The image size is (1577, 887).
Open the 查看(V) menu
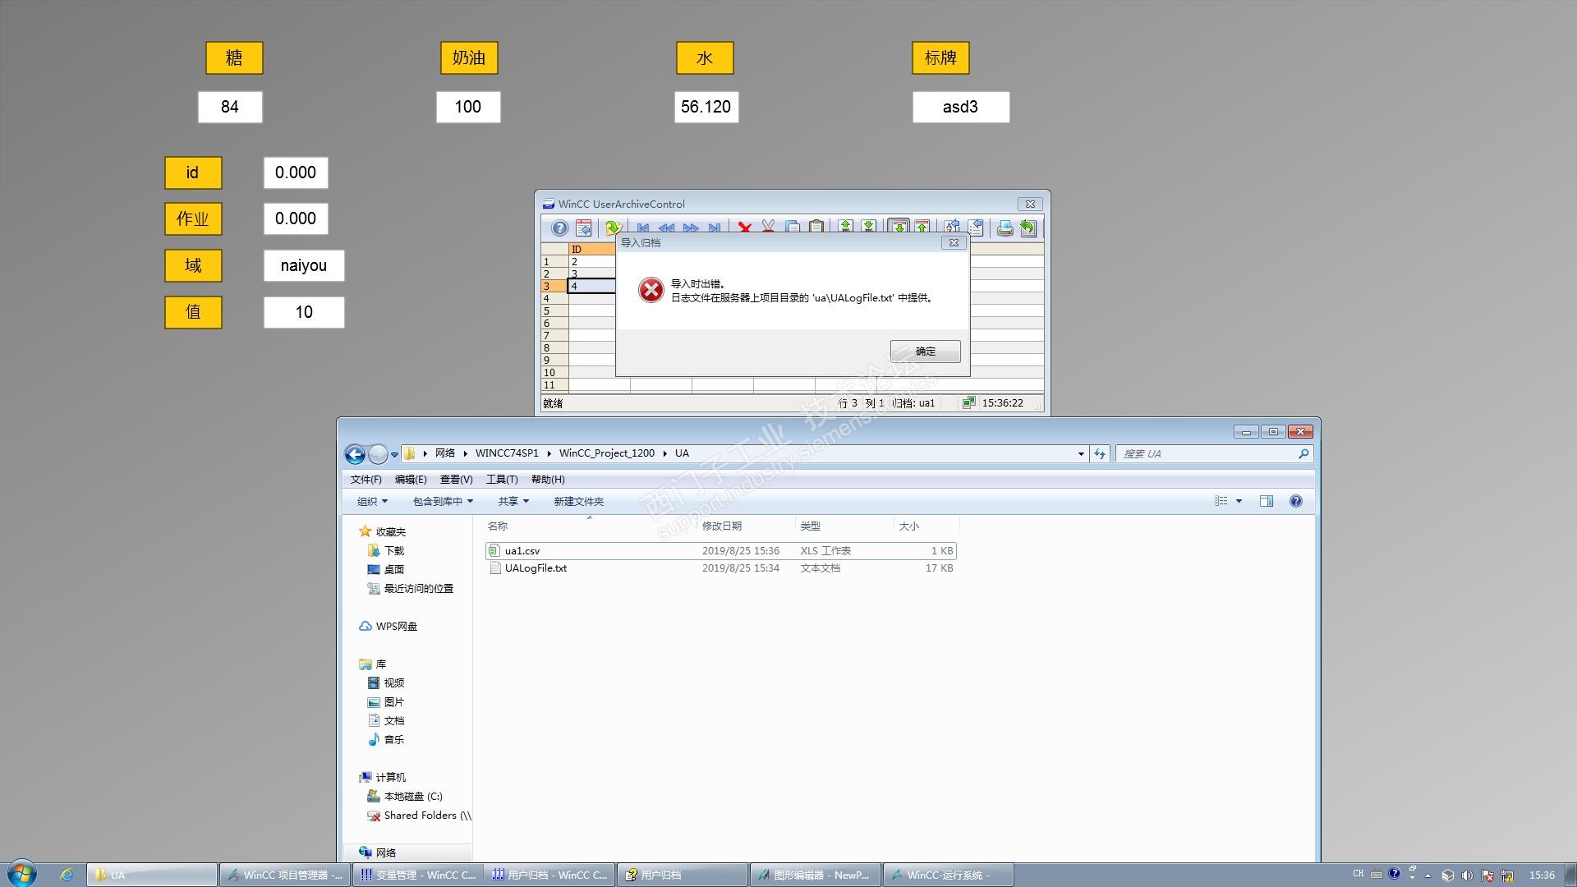tap(456, 480)
